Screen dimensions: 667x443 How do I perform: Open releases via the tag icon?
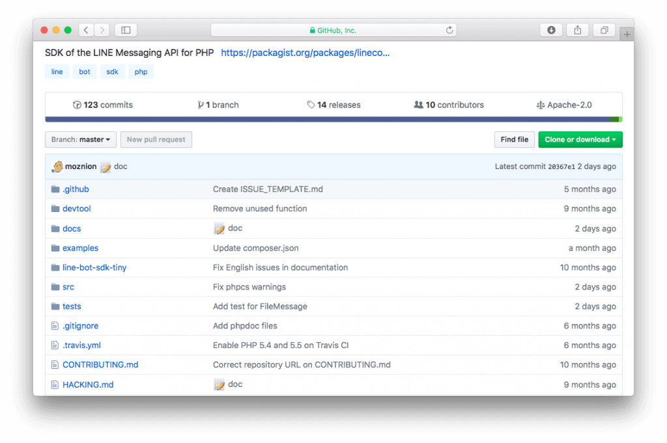(x=312, y=104)
